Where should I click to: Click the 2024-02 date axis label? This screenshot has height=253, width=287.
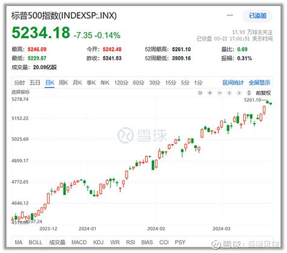156,229
